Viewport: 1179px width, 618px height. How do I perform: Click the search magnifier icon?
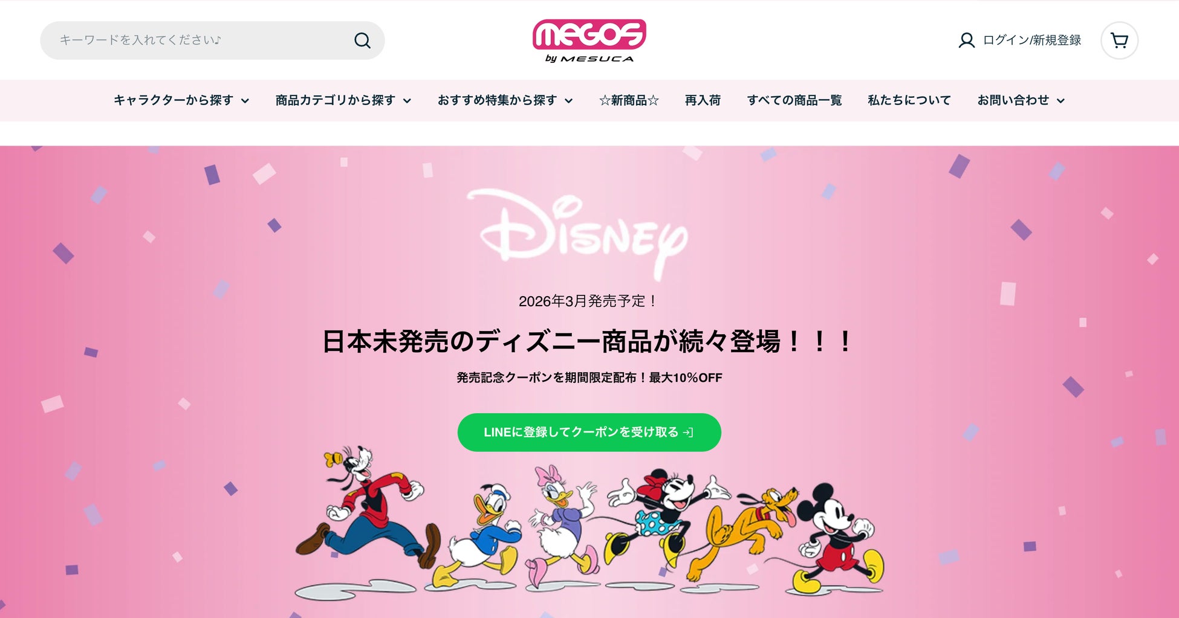[x=362, y=40]
